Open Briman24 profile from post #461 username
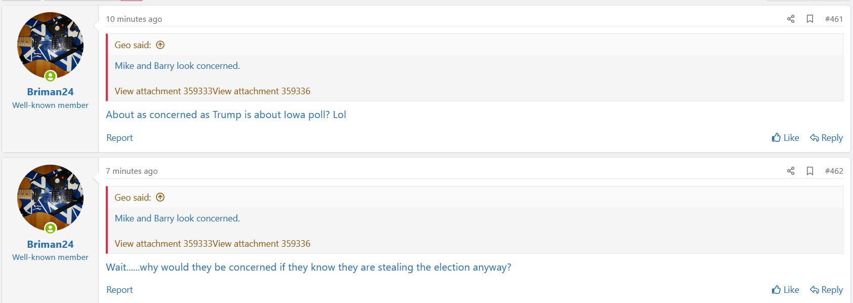Image resolution: width=853 pixels, height=303 pixels. [x=50, y=92]
